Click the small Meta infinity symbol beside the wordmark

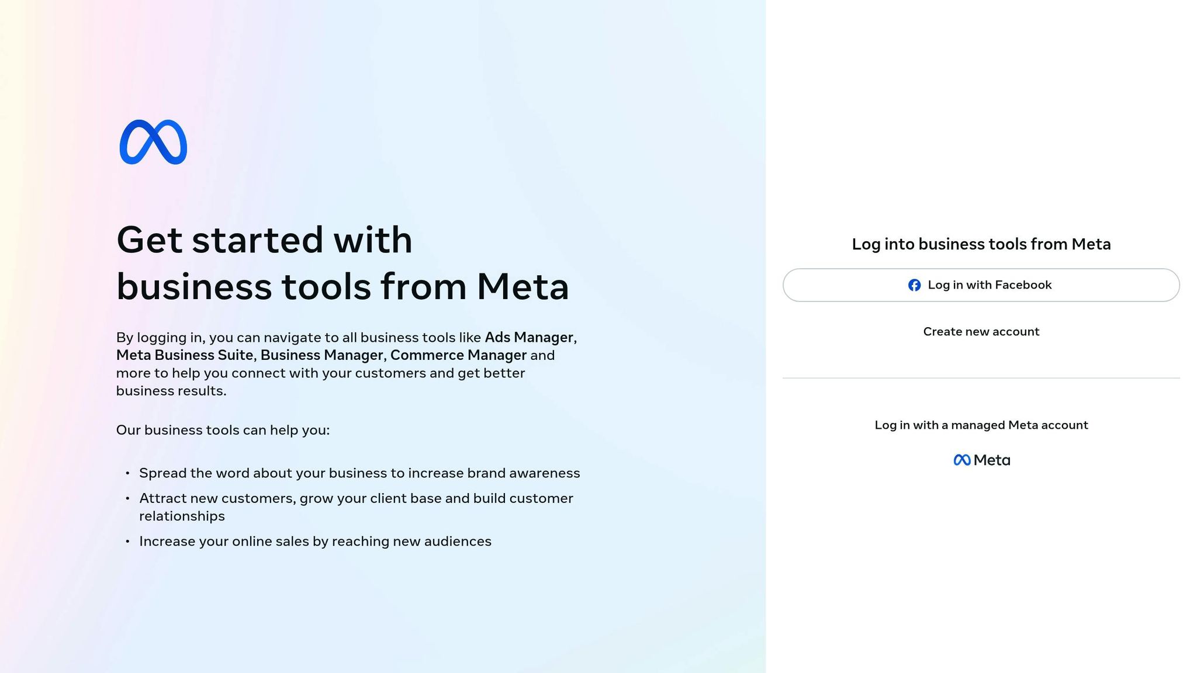coord(962,460)
